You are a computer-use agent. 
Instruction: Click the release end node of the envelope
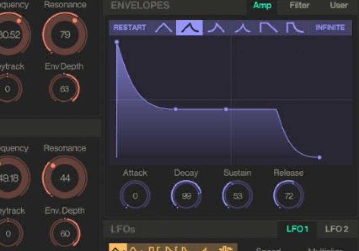pyautogui.click(x=319, y=157)
